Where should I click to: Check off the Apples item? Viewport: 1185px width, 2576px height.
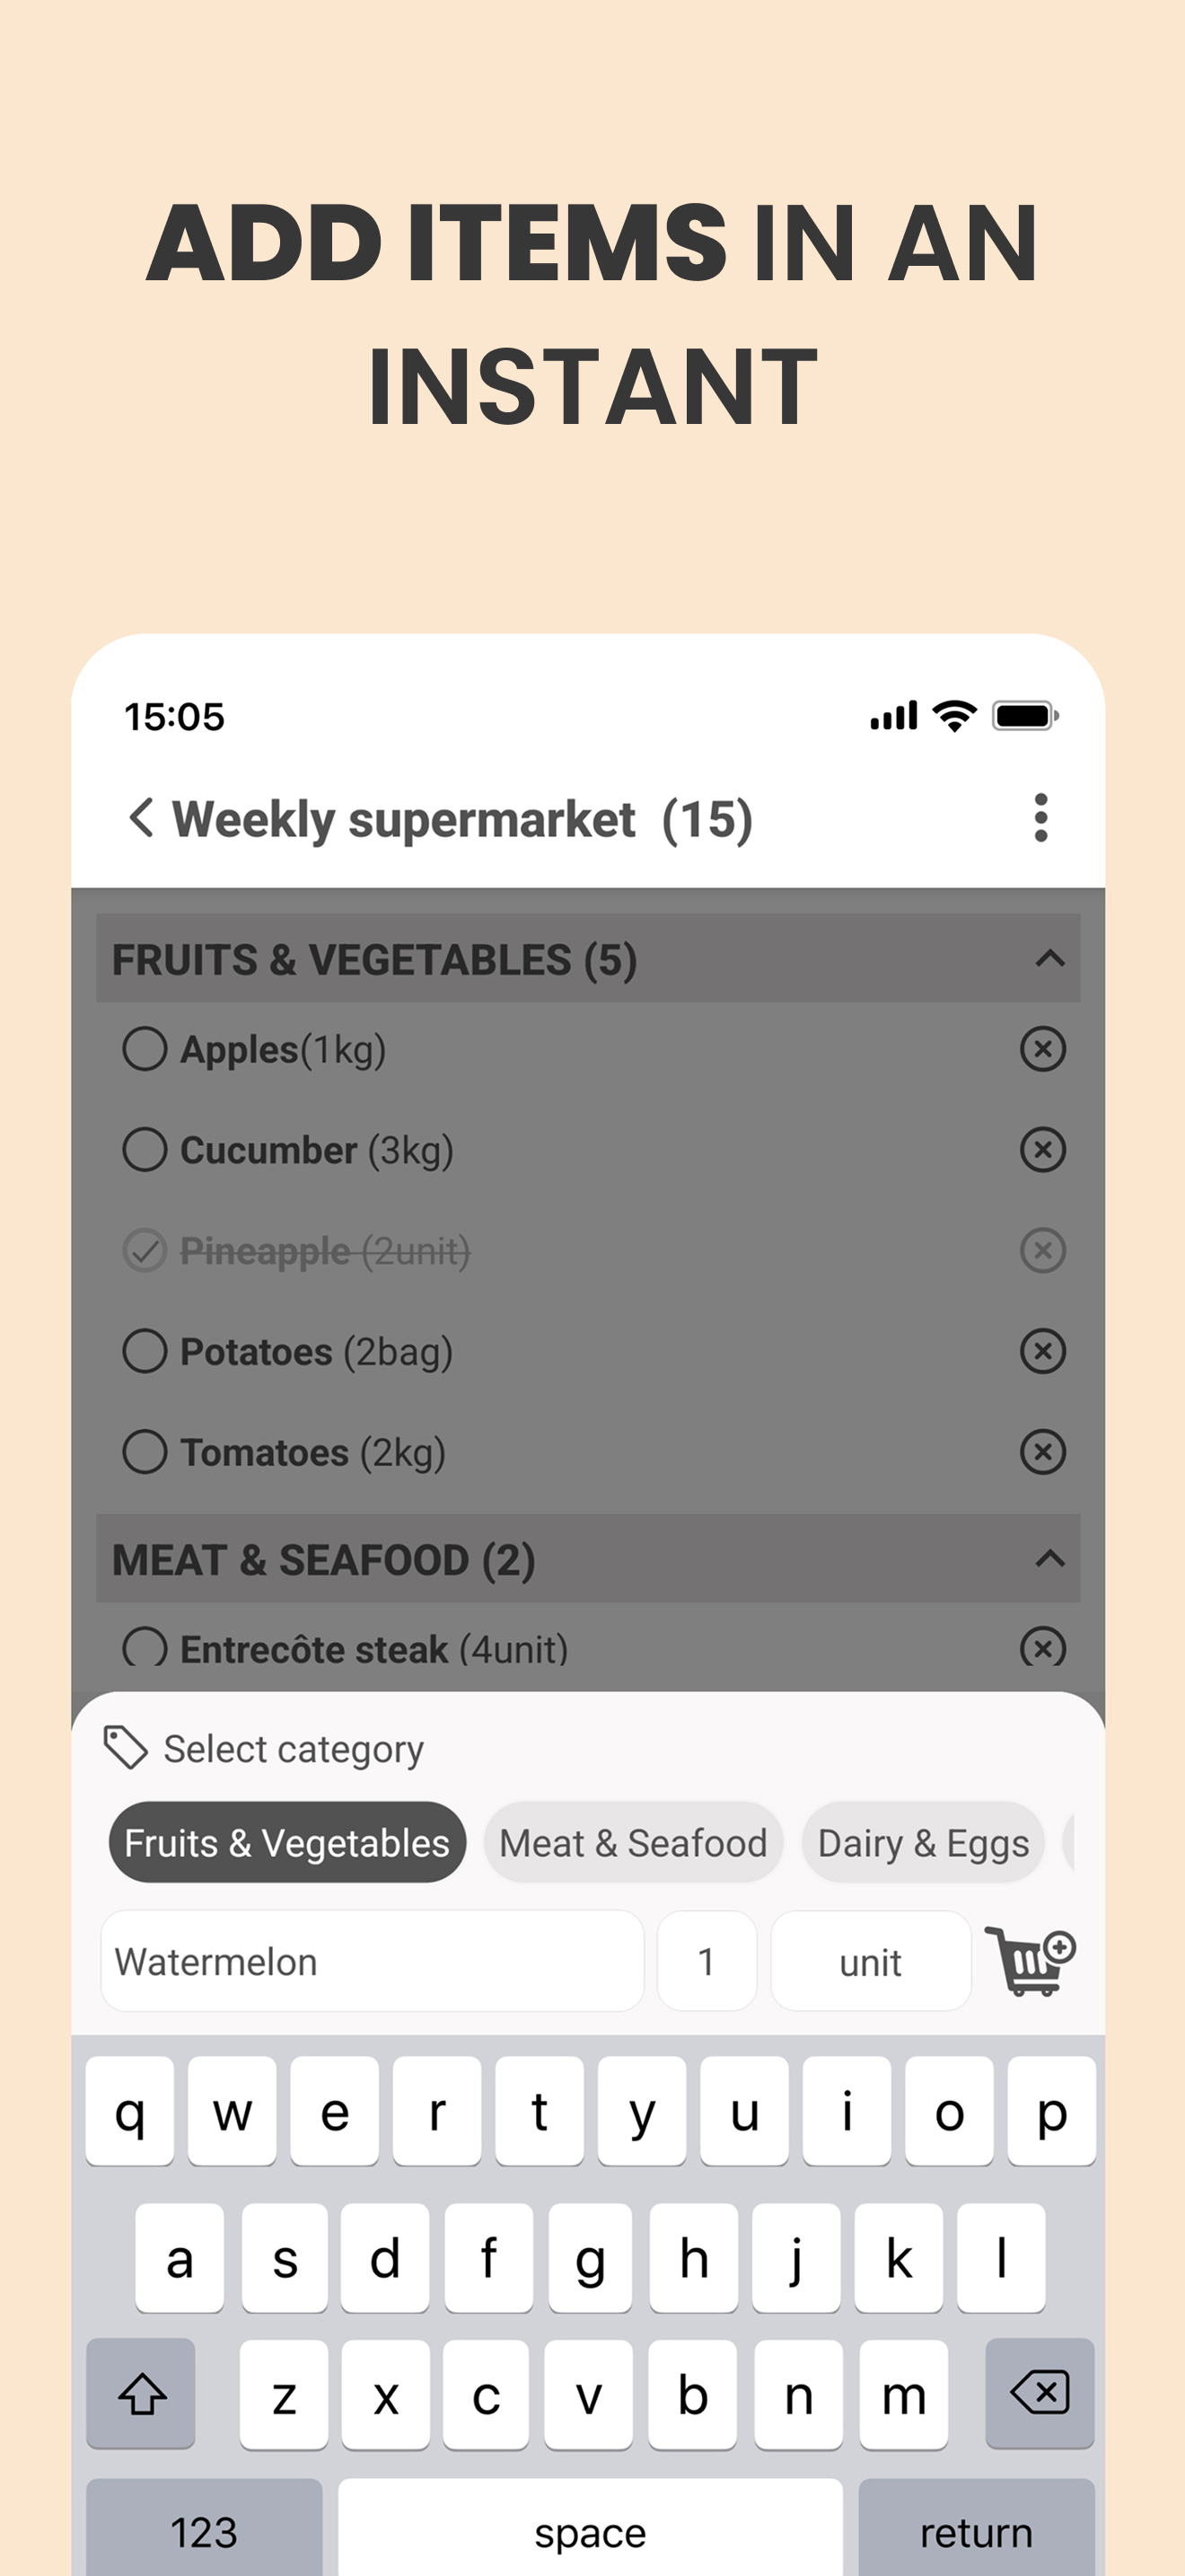tap(145, 1049)
